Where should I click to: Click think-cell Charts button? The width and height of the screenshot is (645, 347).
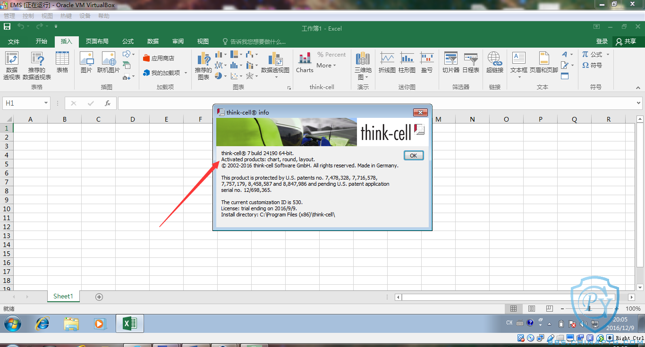[x=305, y=62]
